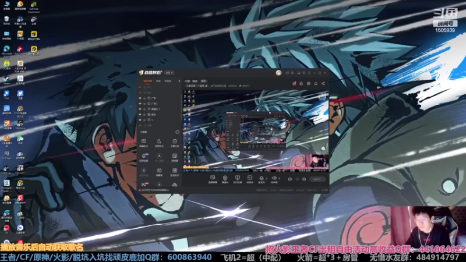Collapse the toolbox section with circle button
This screenshot has width=466, height=262.
pyautogui.click(x=178, y=132)
